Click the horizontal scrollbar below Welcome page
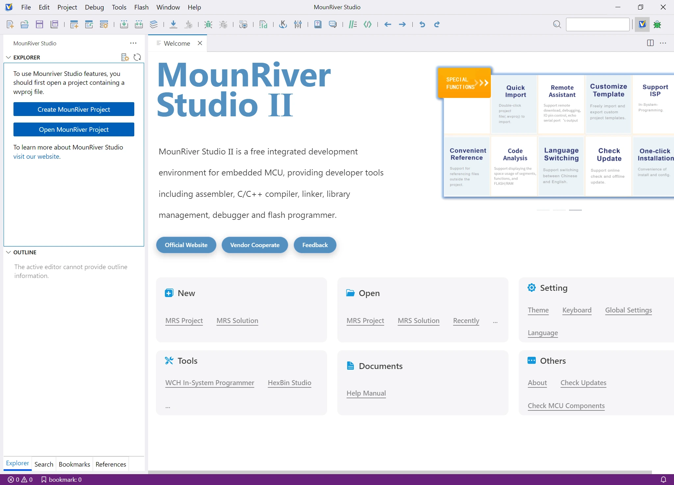This screenshot has height=485, width=674. coord(400,472)
